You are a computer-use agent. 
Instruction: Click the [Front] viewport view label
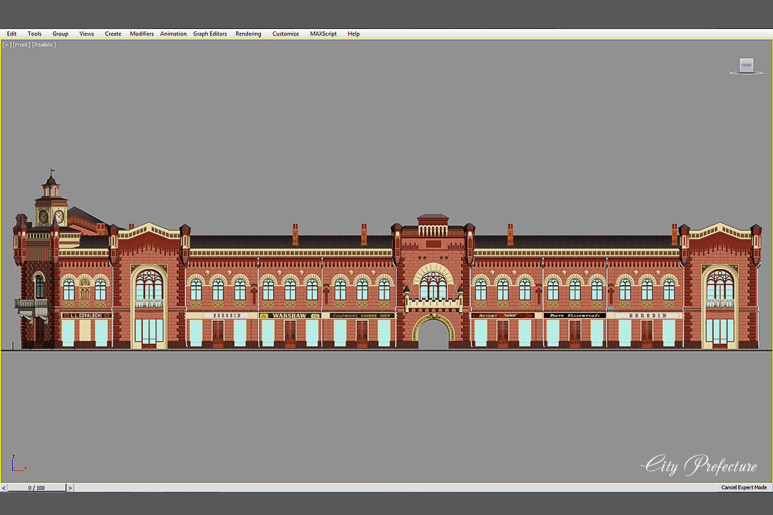coord(21,44)
